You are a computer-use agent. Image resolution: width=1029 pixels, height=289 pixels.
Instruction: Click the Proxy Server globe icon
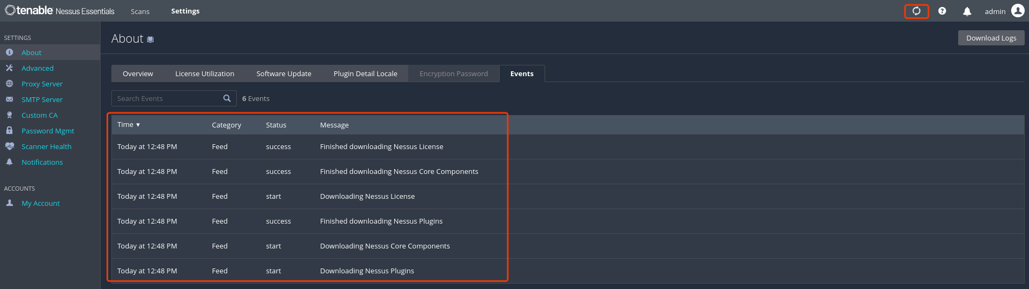[9, 84]
